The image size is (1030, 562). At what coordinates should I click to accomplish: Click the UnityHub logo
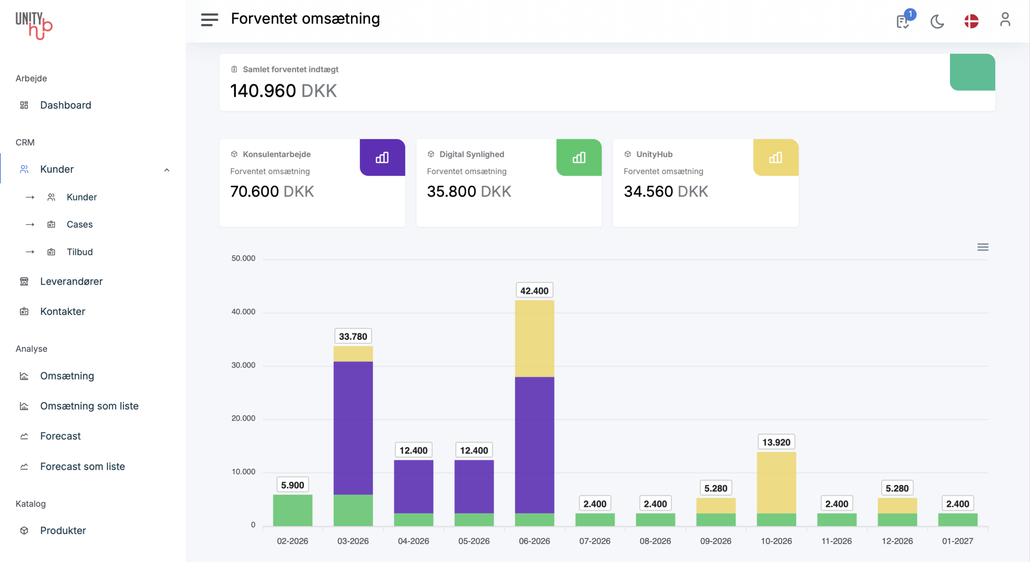[x=34, y=25]
